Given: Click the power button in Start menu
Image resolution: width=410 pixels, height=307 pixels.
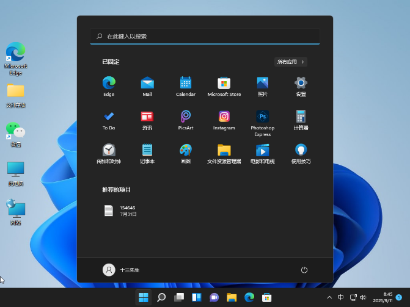Looking at the screenshot, I should [304, 270].
